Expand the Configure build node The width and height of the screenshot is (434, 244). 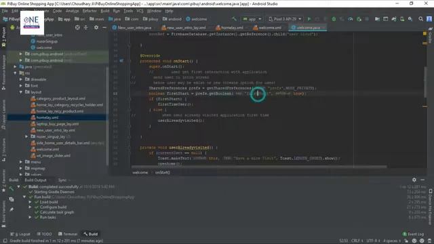point(30,207)
